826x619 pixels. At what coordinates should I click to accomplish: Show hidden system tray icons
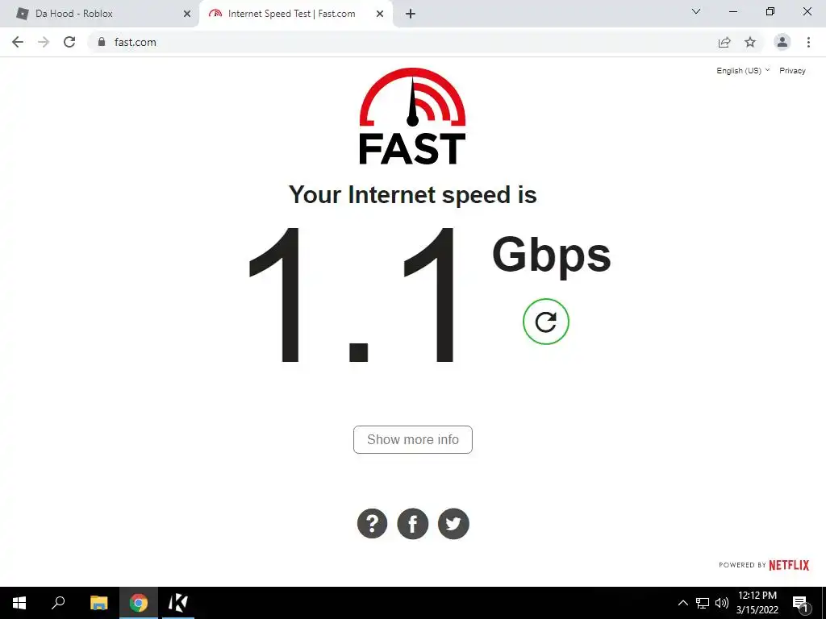click(682, 603)
